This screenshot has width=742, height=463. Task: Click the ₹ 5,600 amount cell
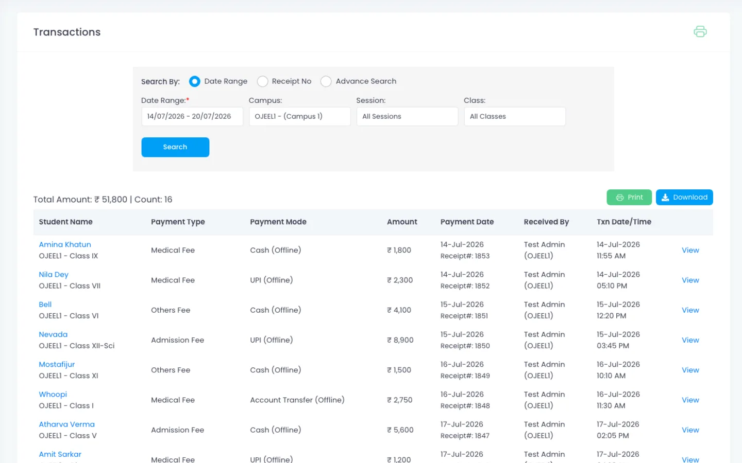tap(400, 430)
